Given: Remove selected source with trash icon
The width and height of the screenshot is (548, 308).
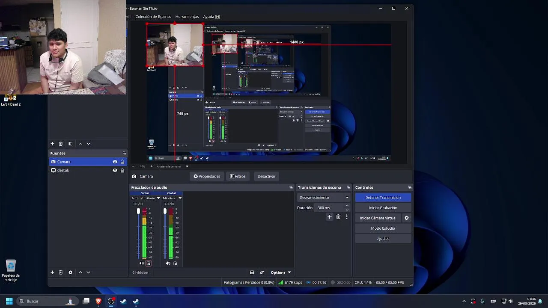Looking at the screenshot, I should (60, 272).
